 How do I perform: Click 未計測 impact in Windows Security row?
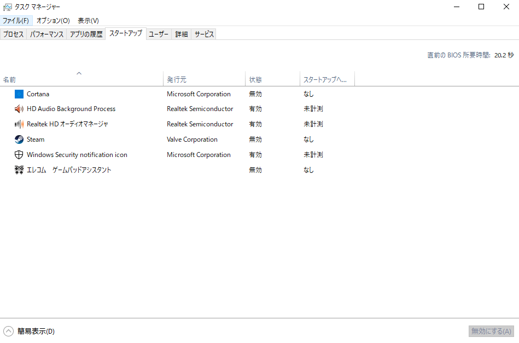[x=313, y=155]
